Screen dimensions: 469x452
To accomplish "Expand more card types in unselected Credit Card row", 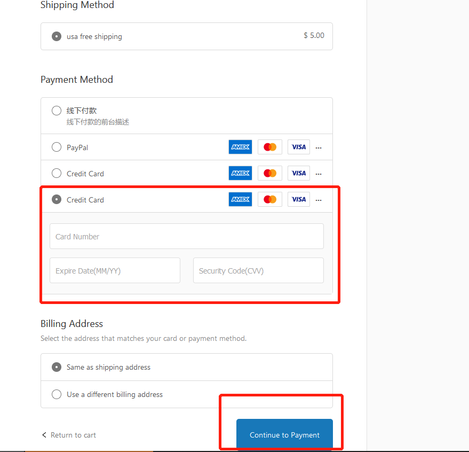I will tap(319, 174).
